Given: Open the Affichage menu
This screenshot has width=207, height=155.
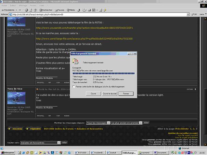Looking at the screenshot, I should pos(23,5).
